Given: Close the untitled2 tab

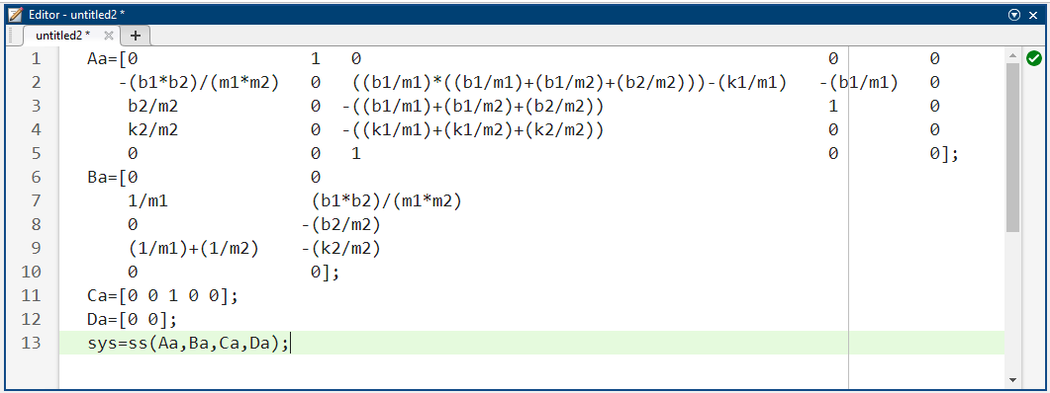Looking at the screenshot, I should click(x=109, y=36).
